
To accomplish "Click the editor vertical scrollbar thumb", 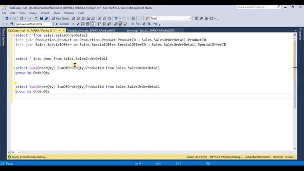I will [x=295, y=74].
